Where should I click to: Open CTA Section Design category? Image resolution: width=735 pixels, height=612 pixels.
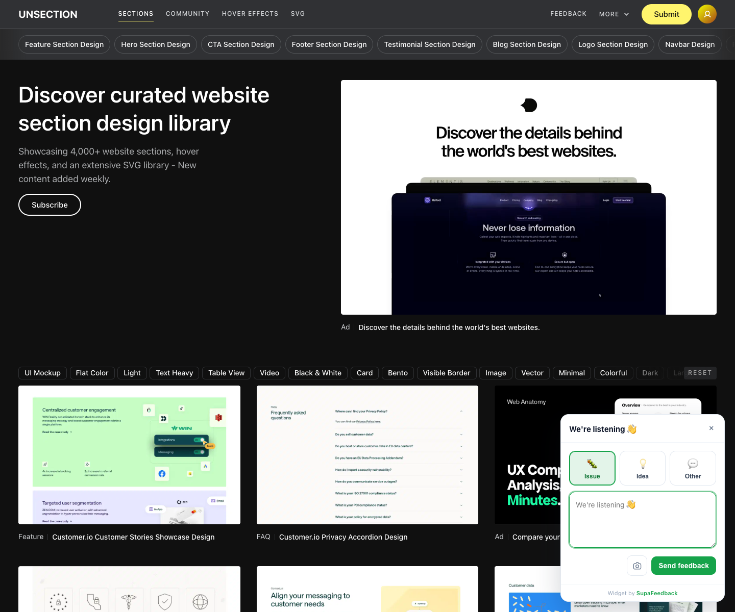click(x=241, y=44)
